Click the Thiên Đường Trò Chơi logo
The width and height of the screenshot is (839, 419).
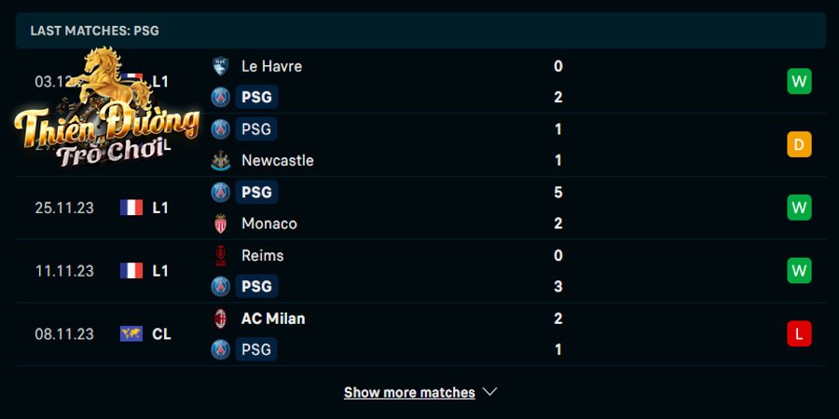(107, 107)
